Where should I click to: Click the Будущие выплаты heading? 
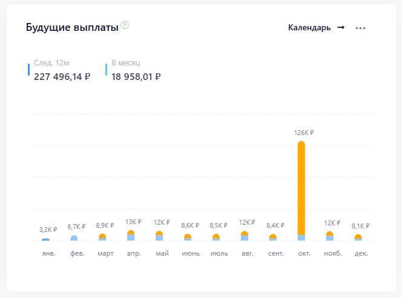(71, 27)
